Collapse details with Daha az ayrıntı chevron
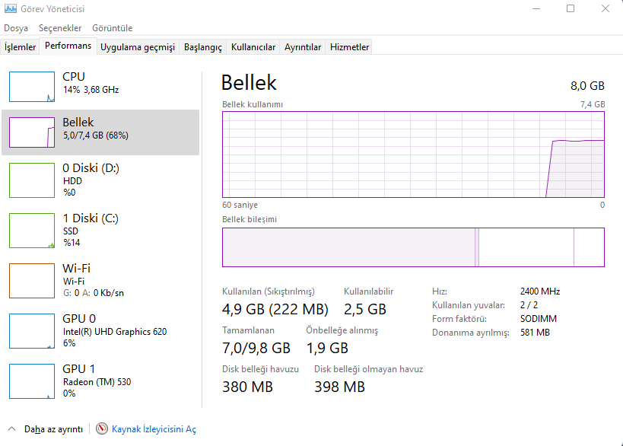 12,429
